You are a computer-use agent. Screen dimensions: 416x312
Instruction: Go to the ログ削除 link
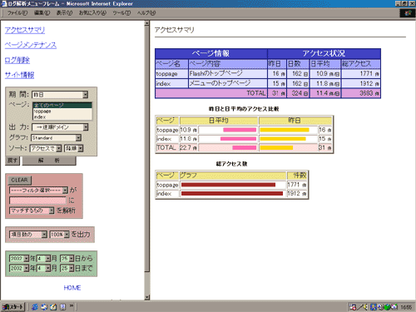pos(17,60)
